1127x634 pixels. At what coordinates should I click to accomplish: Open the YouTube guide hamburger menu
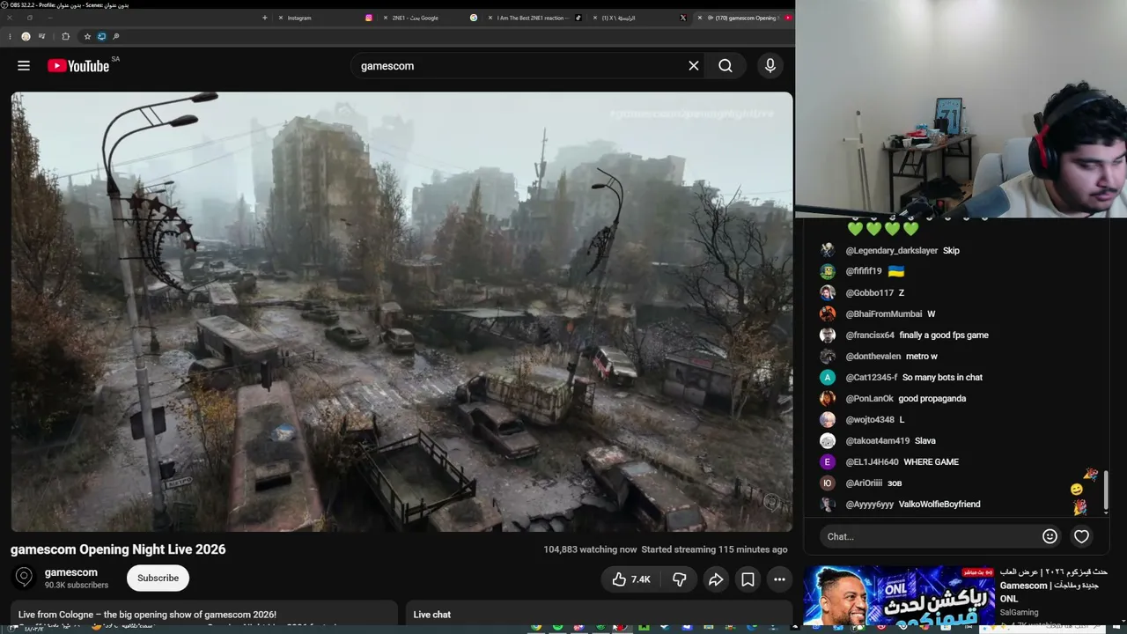(x=24, y=66)
